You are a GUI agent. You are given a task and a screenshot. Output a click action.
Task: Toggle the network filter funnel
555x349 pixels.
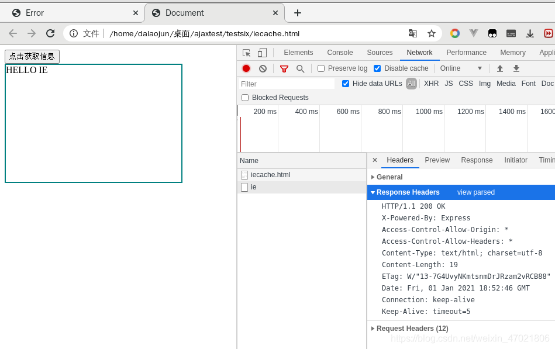tap(284, 68)
